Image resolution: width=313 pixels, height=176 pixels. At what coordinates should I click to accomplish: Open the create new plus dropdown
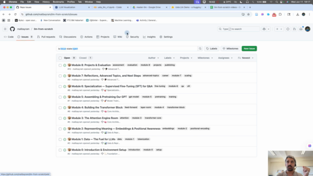click(279, 29)
